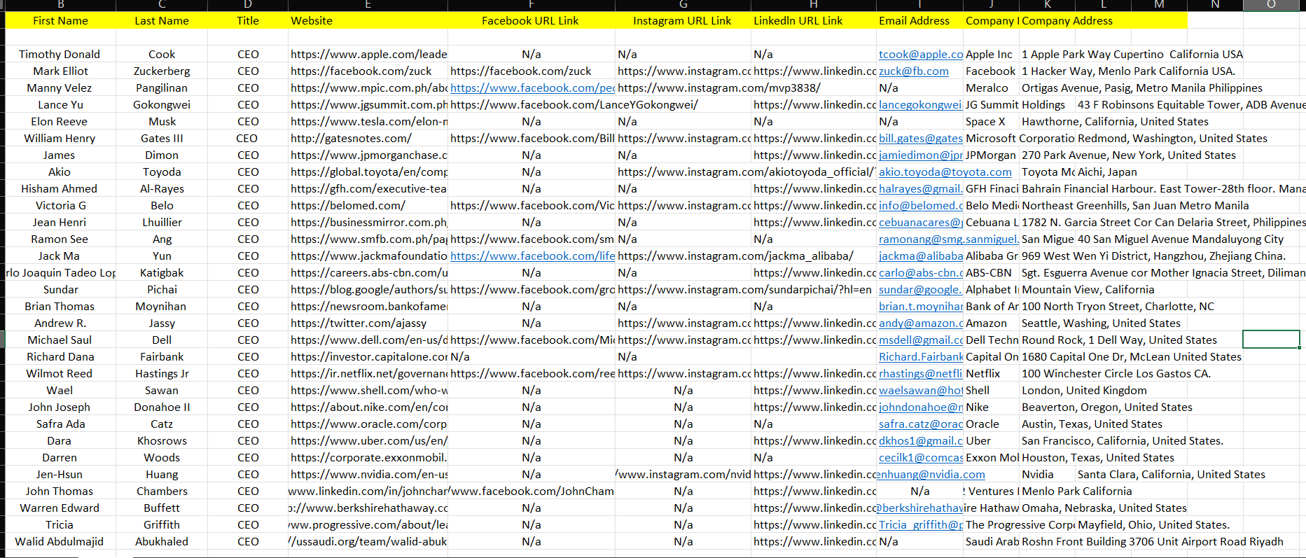
Task: Open the info@belomed email link
Action: click(x=920, y=205)
